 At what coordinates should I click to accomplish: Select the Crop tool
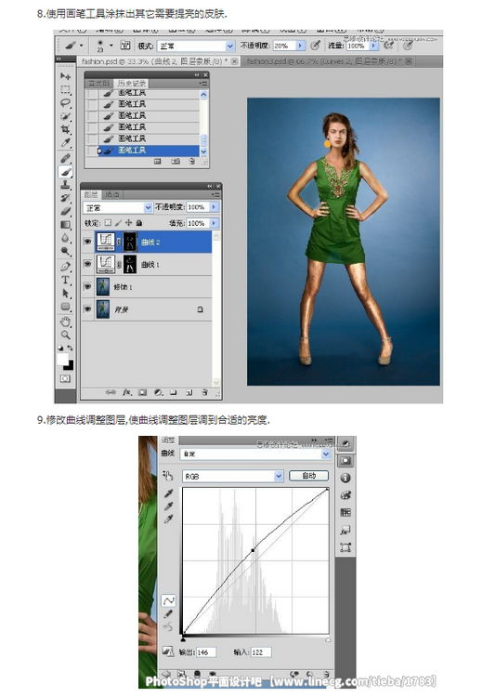pos(65,129)
